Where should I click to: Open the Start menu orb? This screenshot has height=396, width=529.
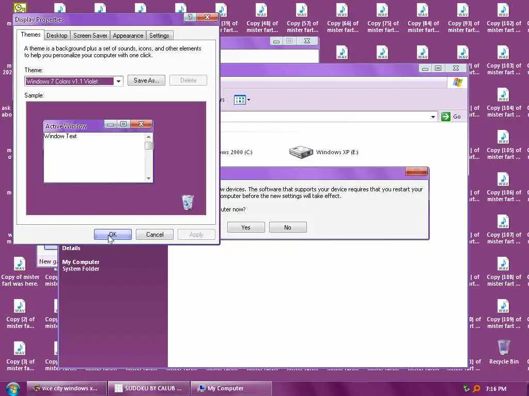coord(12,389)
